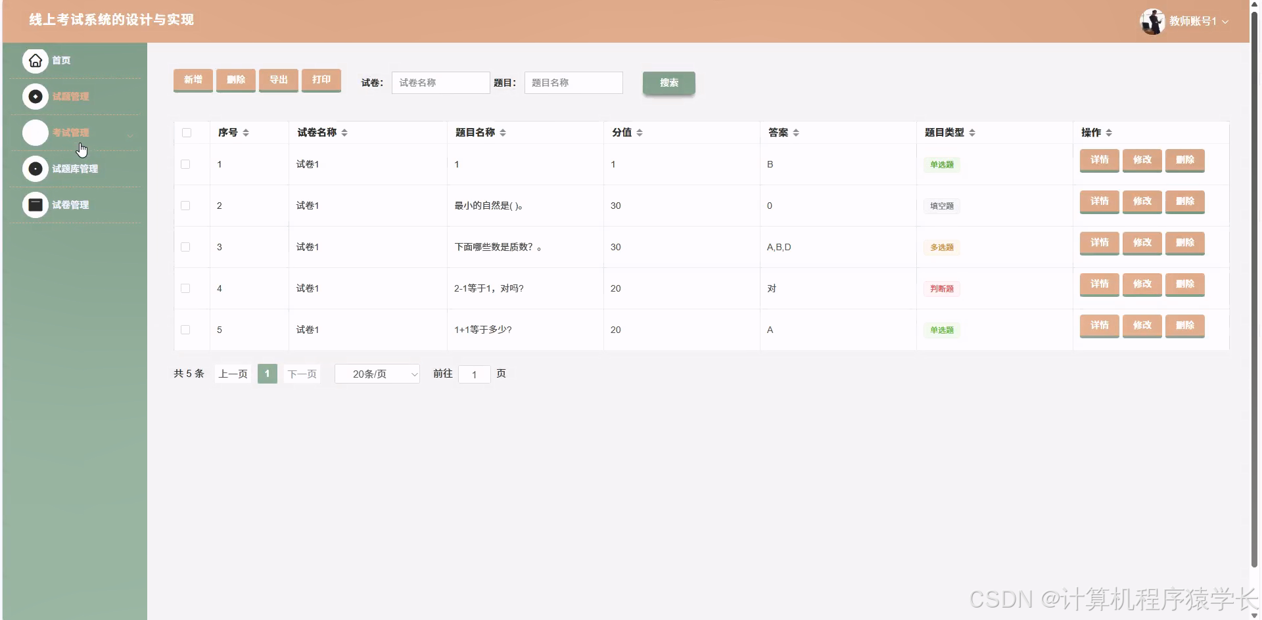Sort table by 题目类型 column arrows
1262x620 pixels.
click(x=973, y=132)
